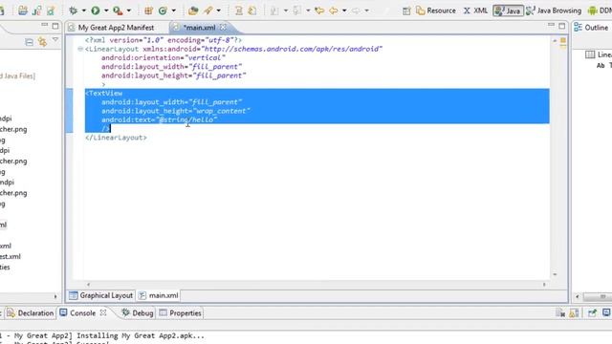Collapse the LinearLayout fold marker

point(80,49)
